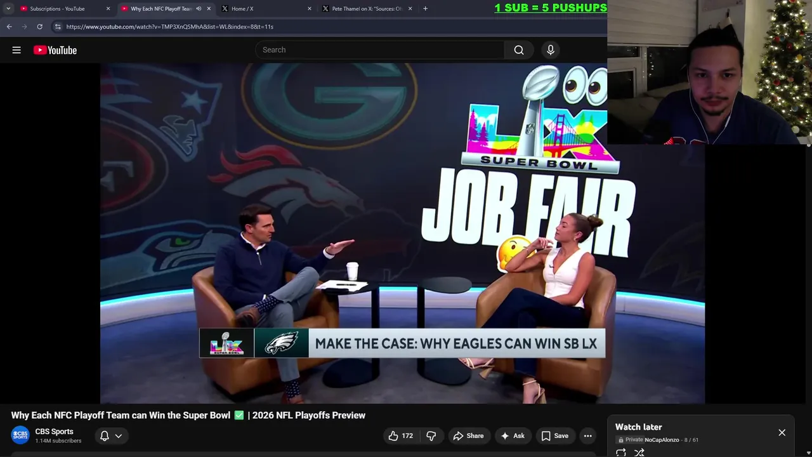Open the NoCapAlonzo playlist owner link
Screen dimensions: 812x457
662,440
